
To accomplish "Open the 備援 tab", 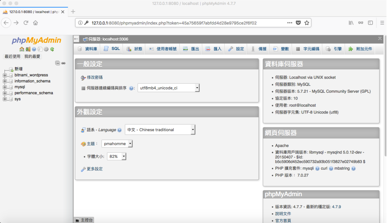I will [x=259, y=49].
